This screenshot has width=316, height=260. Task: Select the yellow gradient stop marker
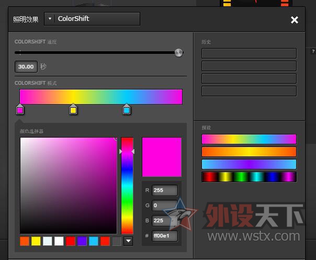coord(73,110)
